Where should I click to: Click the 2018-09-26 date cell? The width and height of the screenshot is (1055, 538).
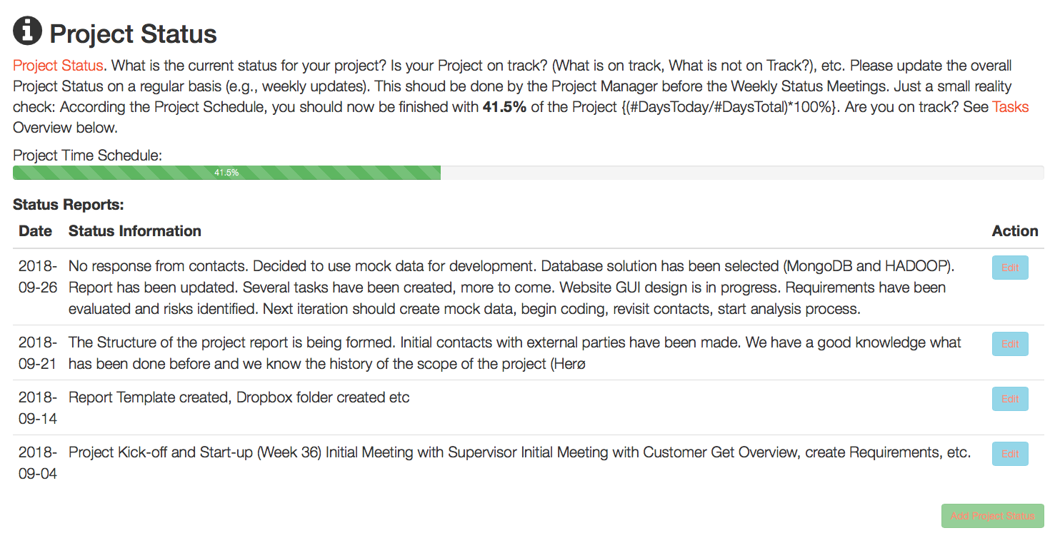pos(38,277)
